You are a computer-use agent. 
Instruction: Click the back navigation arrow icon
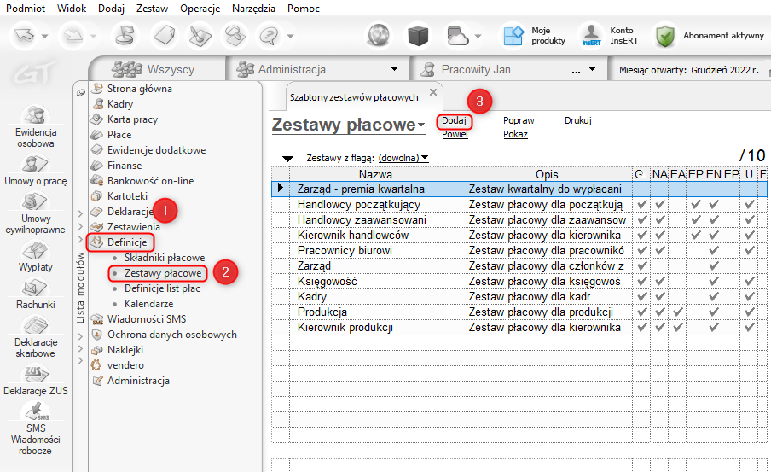point(25,36)
